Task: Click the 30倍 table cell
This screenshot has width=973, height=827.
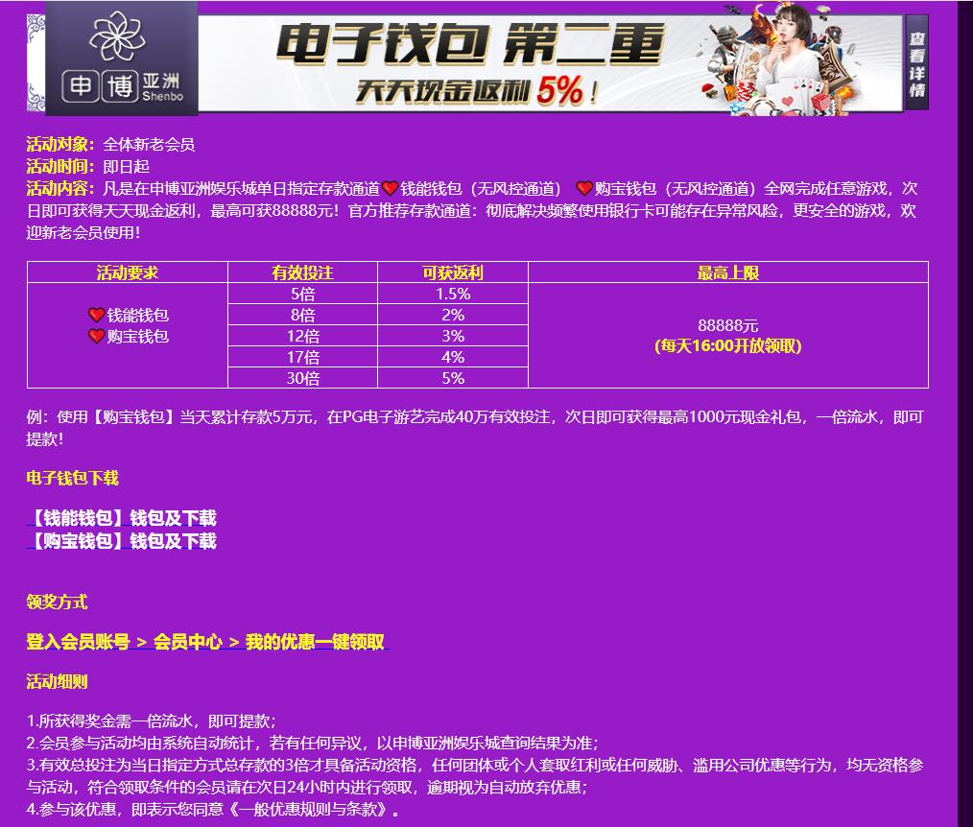Action: [x=303, y=378]
